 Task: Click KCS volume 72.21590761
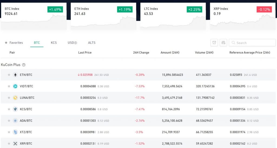[205, 109]
